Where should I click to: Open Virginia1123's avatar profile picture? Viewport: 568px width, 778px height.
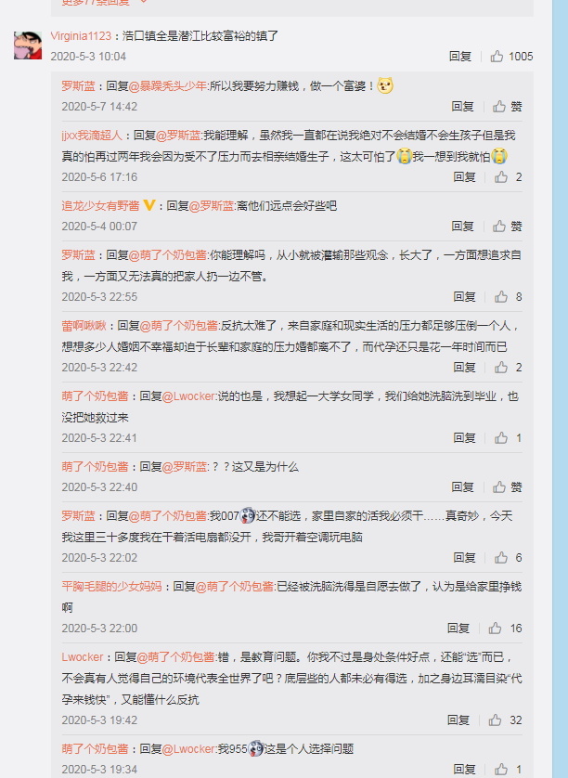point(28,45)
